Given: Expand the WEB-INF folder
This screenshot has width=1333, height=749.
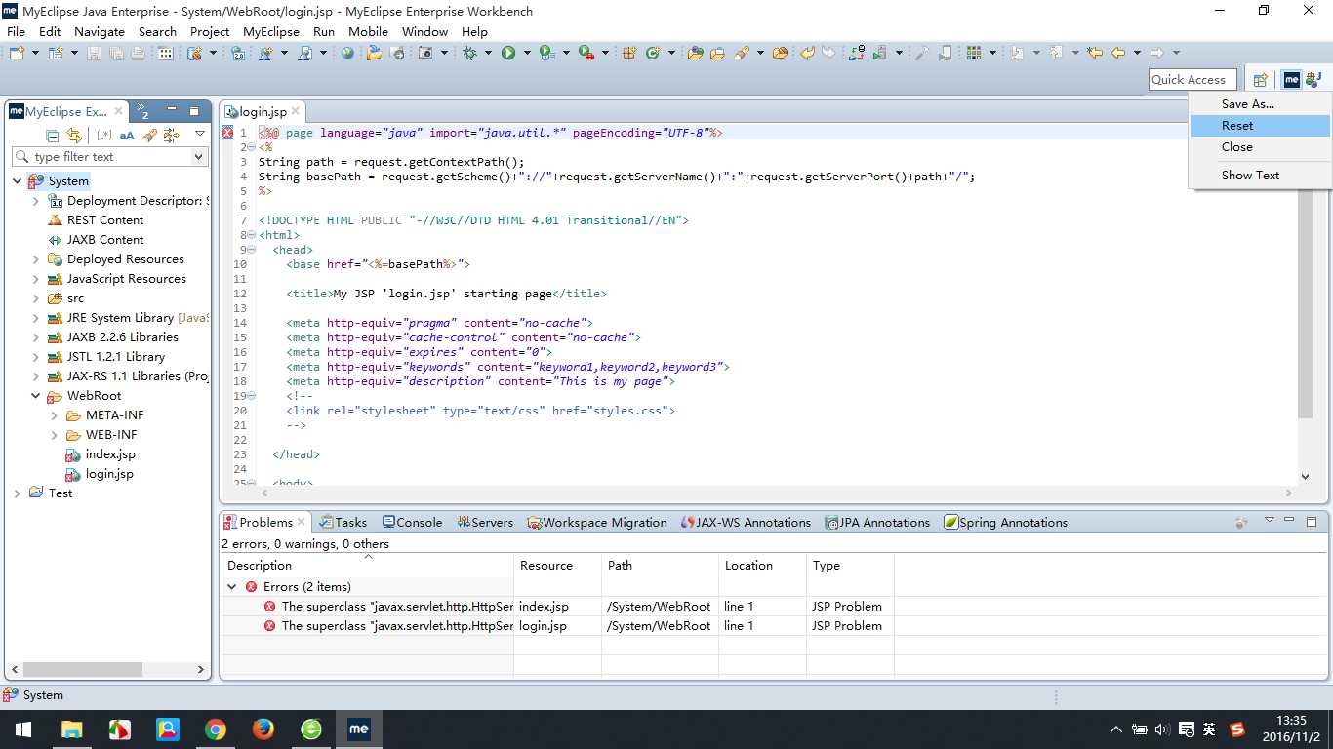Looking at the screenshot, I should 55,435.
